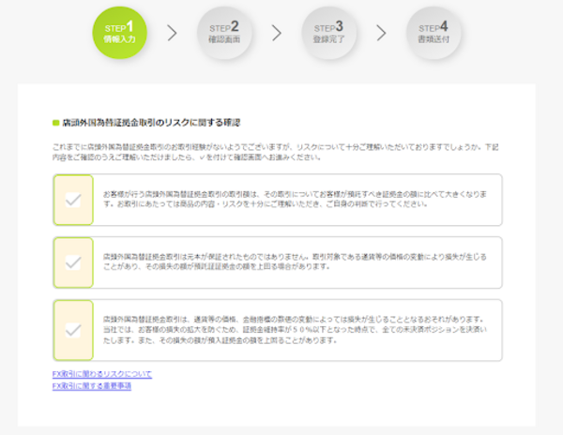This screenshot has height=435, width=563.
Task: Check the third risk box about 50% margin loss-cut
Action: (x=73, y=330)
